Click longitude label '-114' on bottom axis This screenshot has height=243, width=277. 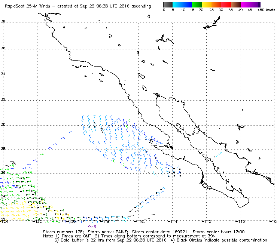173,221
